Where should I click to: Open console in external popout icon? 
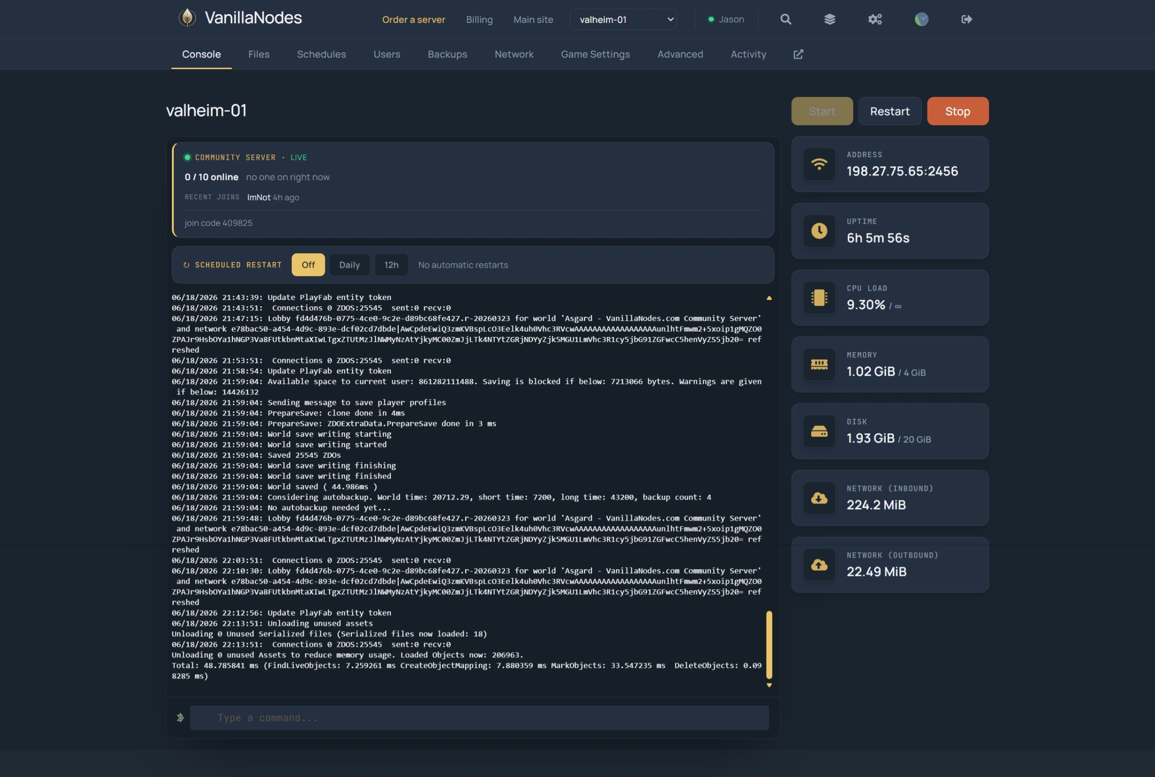798,54
